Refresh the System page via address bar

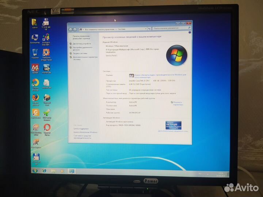(149, 29)
